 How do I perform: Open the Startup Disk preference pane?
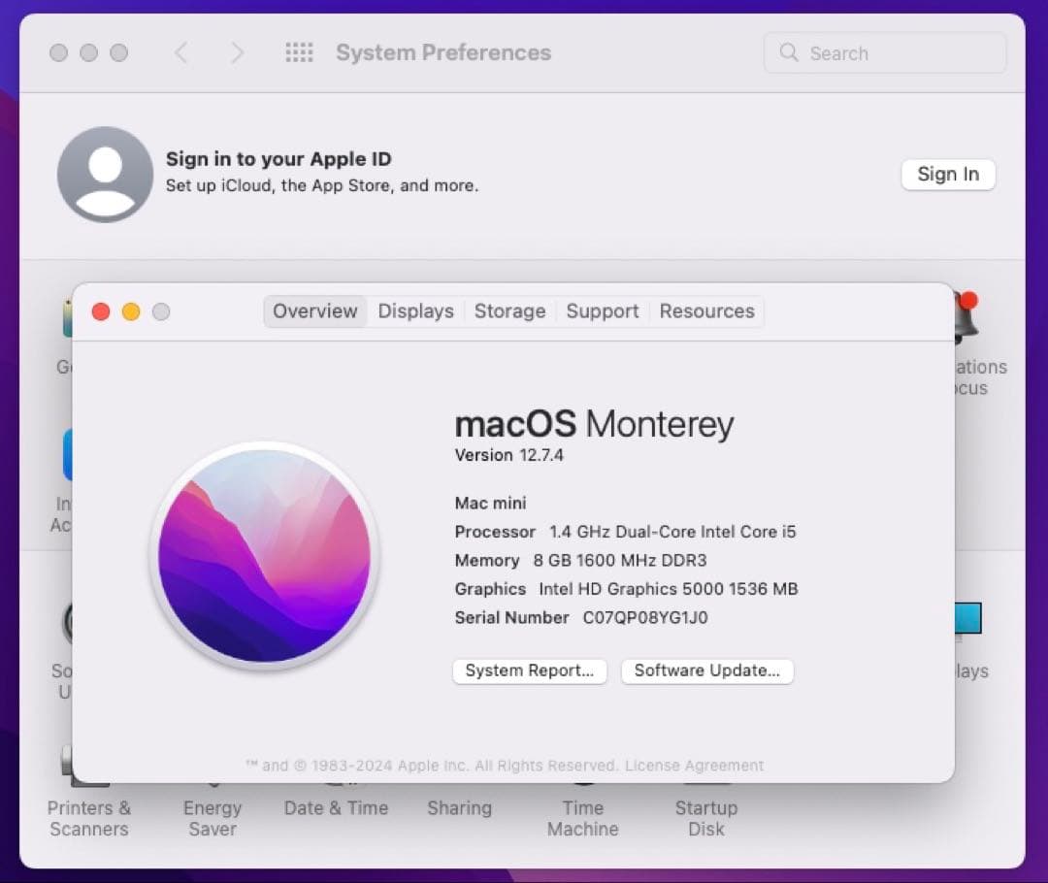click(x=705, y=818)
